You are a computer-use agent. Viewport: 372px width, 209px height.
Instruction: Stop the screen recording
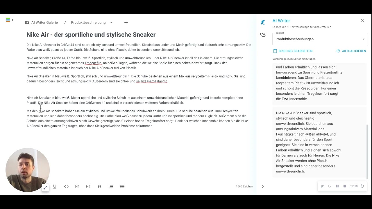[345, 186]
